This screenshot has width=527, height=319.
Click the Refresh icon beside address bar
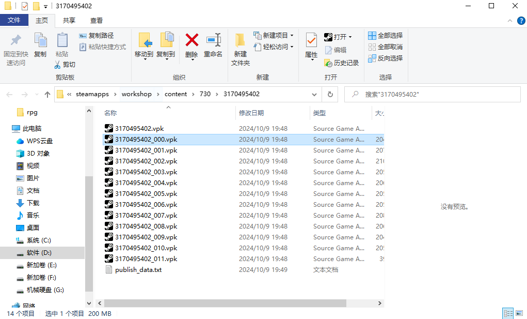(x=330, y=95)
